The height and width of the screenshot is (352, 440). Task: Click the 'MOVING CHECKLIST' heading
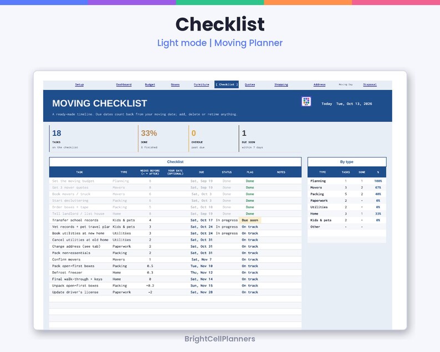pos(99,103)
